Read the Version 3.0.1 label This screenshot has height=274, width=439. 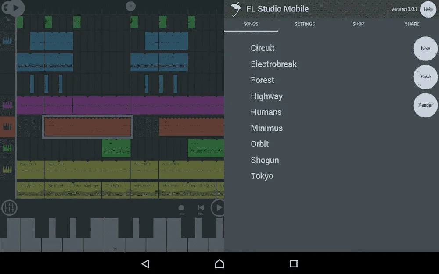click(404, 9)
